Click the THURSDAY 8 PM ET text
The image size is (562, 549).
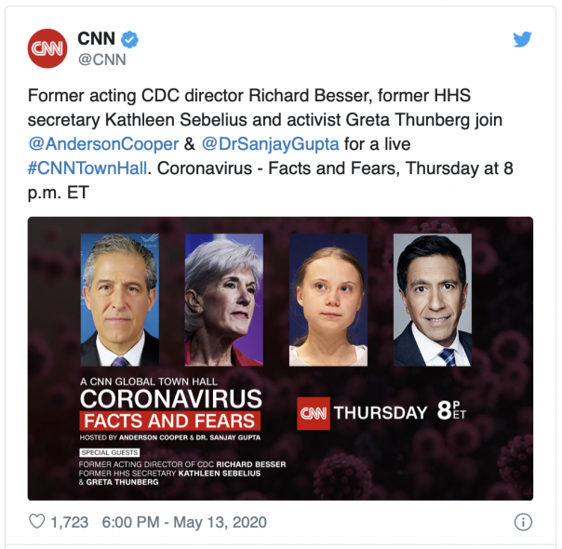click(x=408, y=413)
